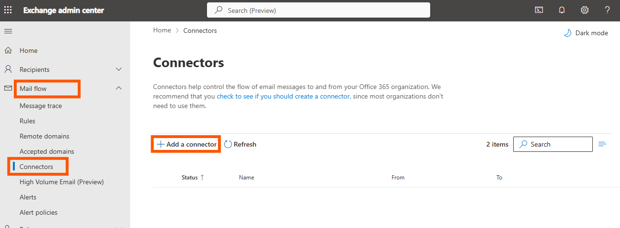This screenshot has height=228, width=620.
Task: Click Home in the breadcrumb
Action: 162,30
